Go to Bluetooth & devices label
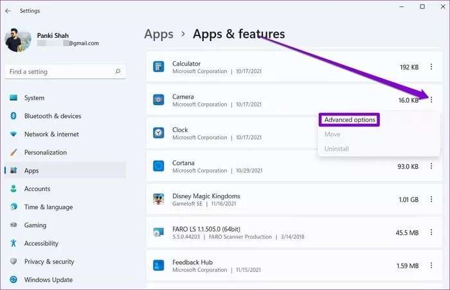 53,116
